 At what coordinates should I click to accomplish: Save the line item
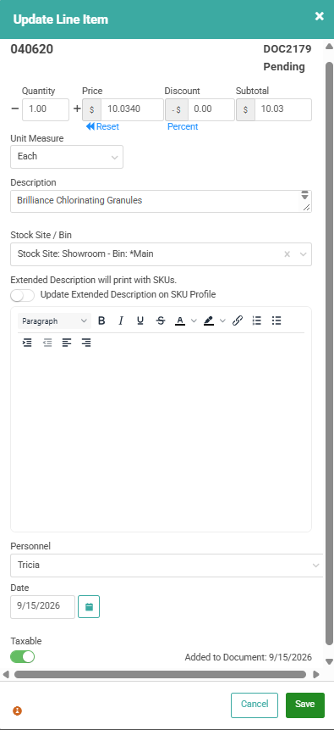304,705
